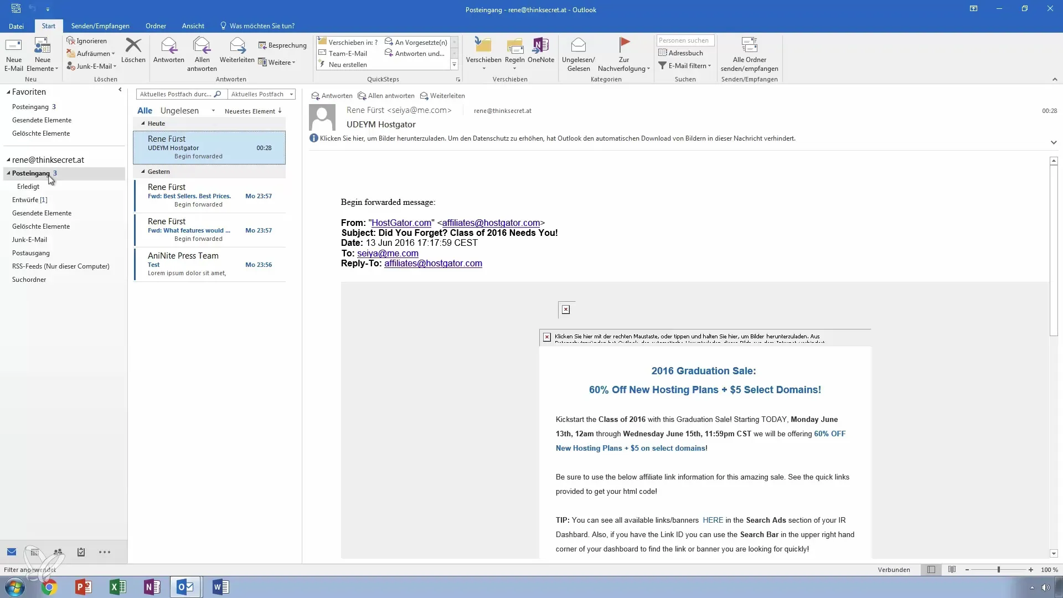Open People view in navigation bar

(58, 552)
